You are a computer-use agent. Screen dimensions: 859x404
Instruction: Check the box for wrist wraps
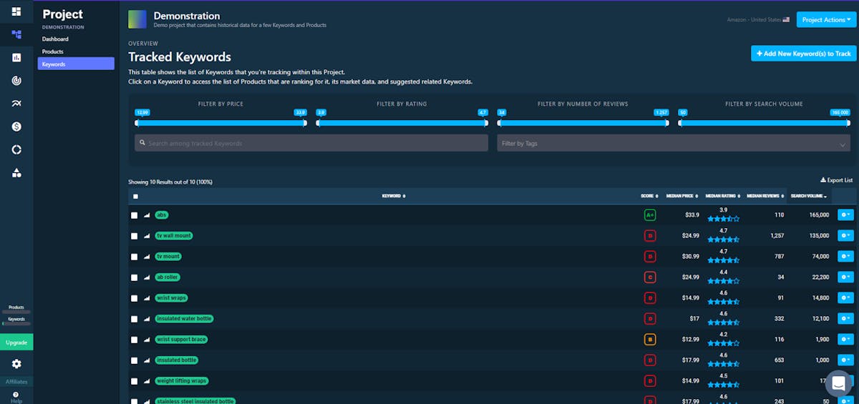coord(135,298)
